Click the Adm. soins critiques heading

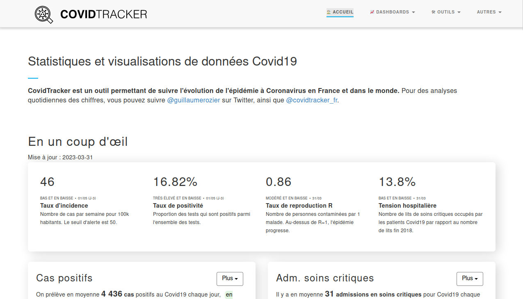(325, 278)
